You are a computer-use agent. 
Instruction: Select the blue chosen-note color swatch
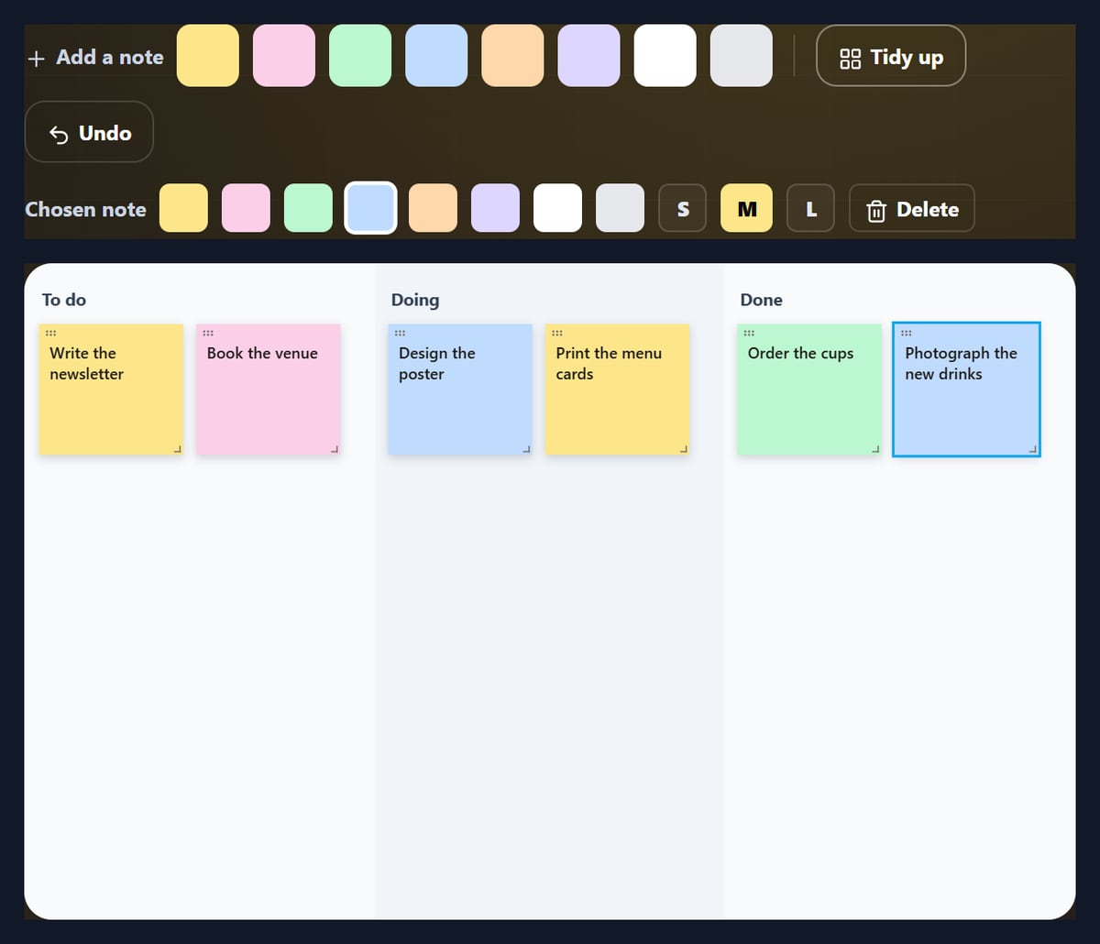click(370, 208)
